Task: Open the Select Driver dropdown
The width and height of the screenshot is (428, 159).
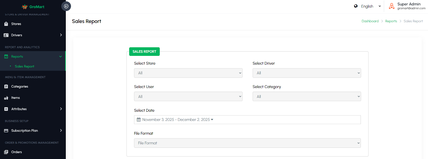Action: [x=307, y=73]
